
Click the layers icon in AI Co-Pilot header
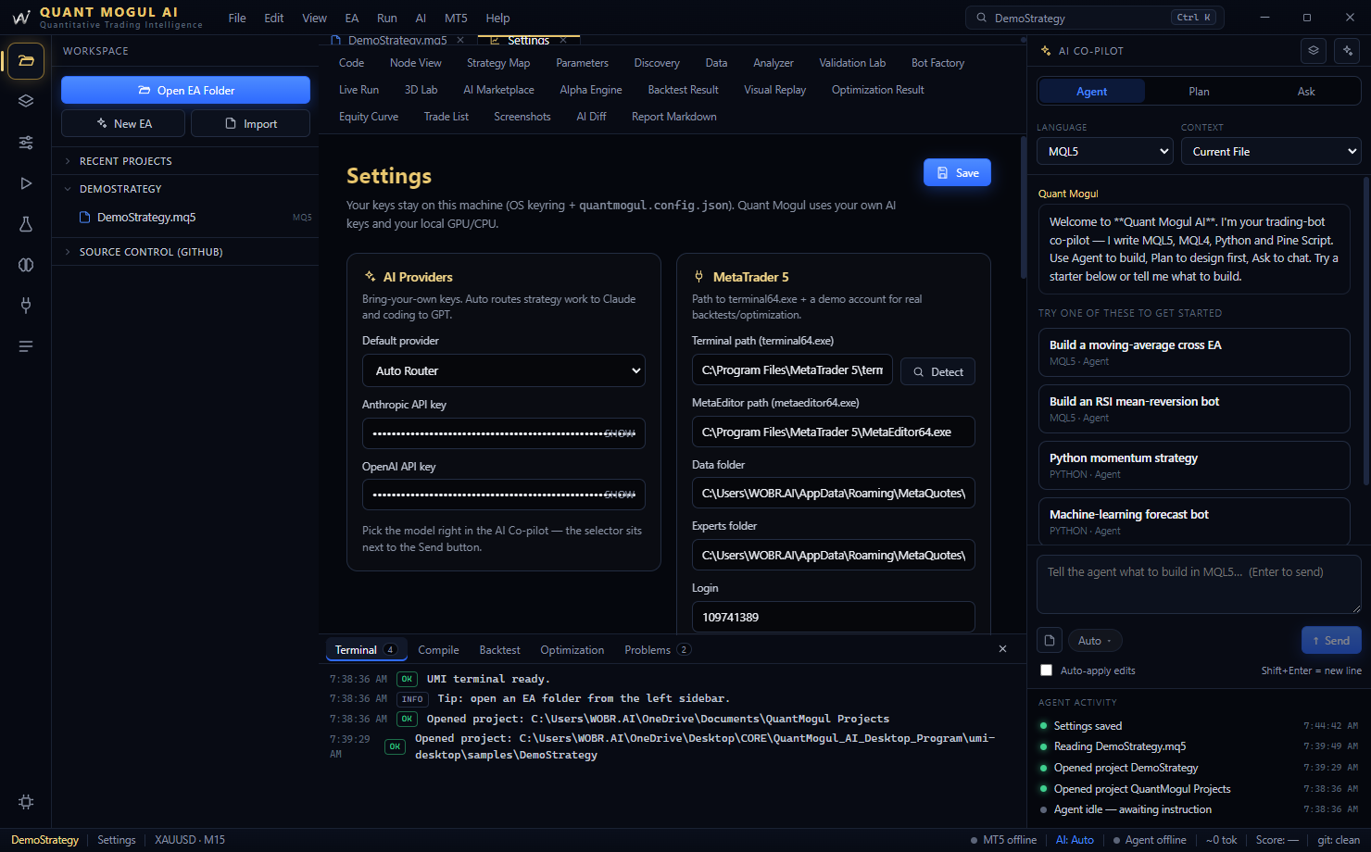tap(1314, 51)
